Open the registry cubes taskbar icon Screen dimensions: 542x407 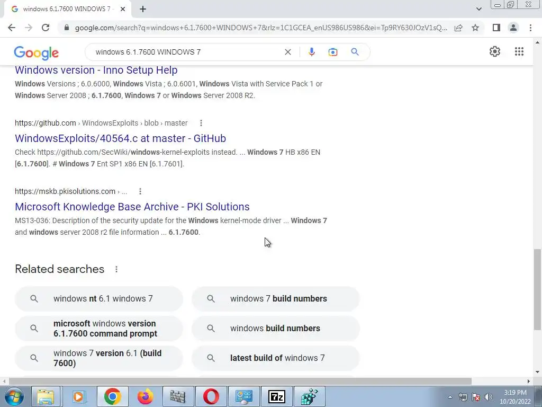coord(309,396)
